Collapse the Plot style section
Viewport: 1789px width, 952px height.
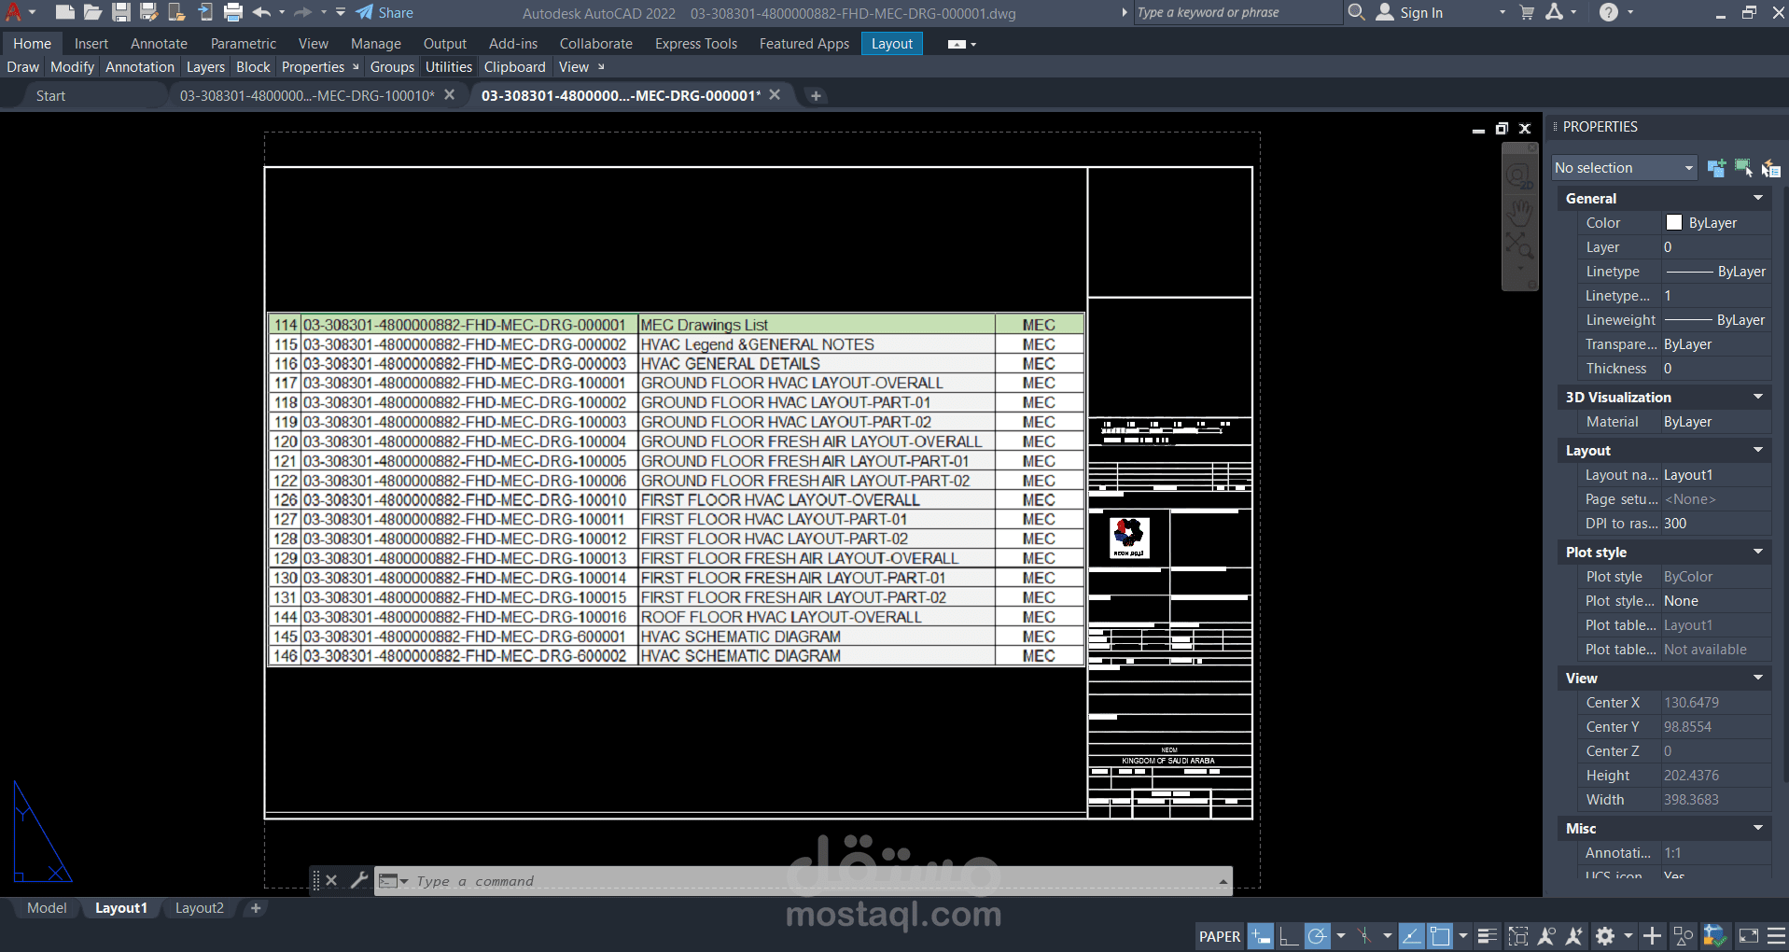click(x=1758, y=552)
